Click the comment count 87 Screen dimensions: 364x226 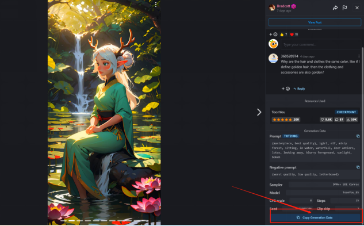(339, 120)
